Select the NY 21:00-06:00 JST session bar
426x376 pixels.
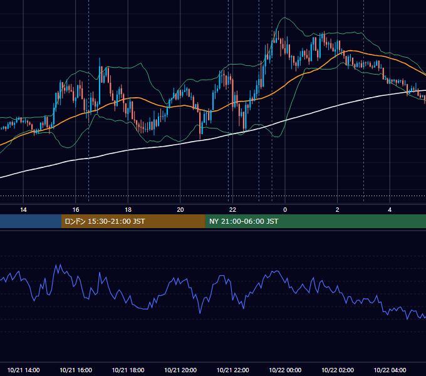pyautogui.click(x=315, y=221)
